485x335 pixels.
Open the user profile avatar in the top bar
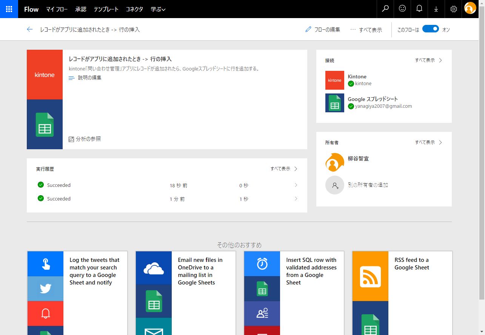[470, 8]
